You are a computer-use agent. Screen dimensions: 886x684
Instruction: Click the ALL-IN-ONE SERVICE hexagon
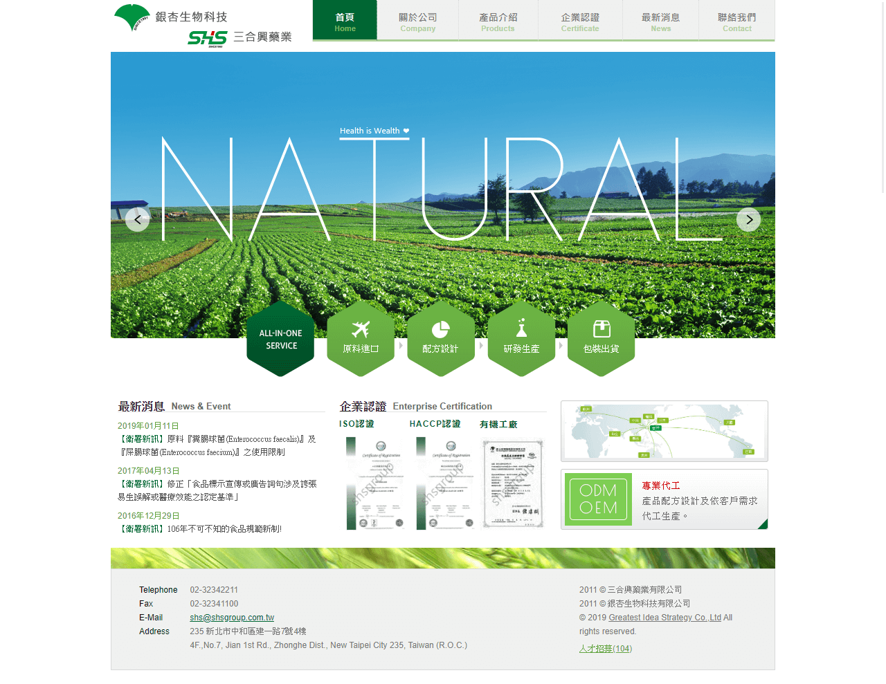click(x=280, y=339)
